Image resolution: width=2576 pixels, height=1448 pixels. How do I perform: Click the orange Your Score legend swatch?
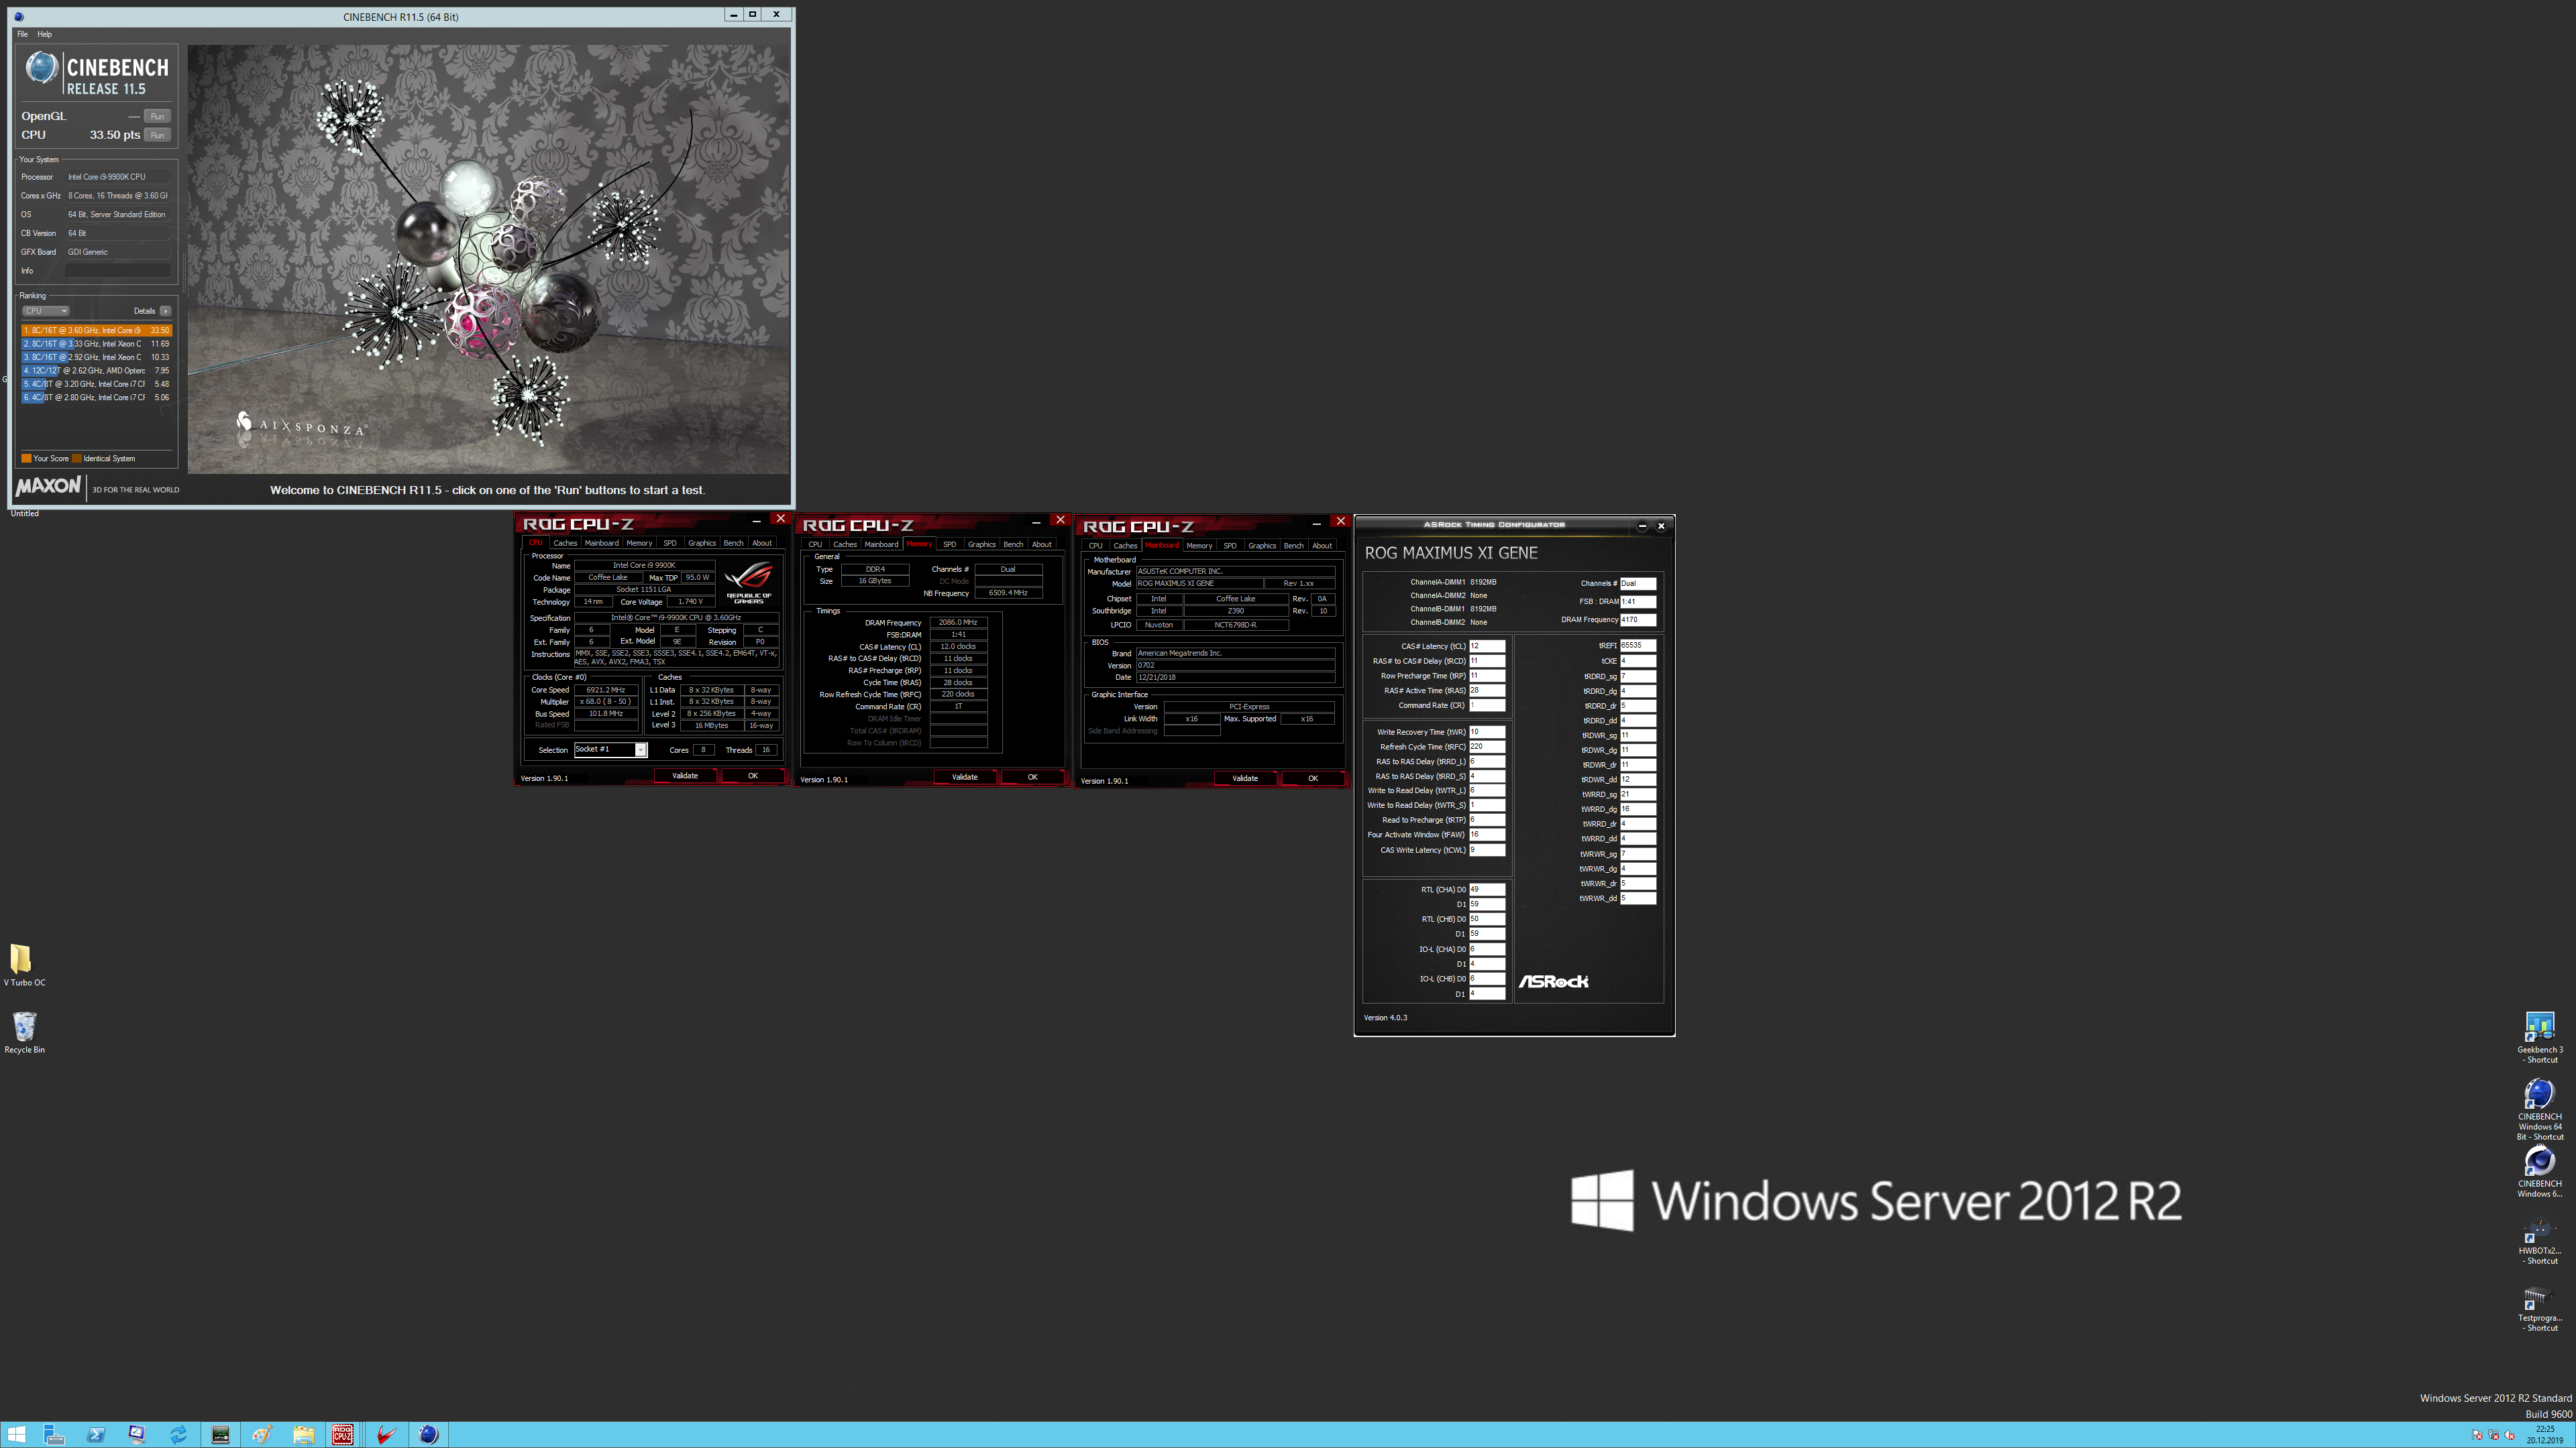point(26,459)
